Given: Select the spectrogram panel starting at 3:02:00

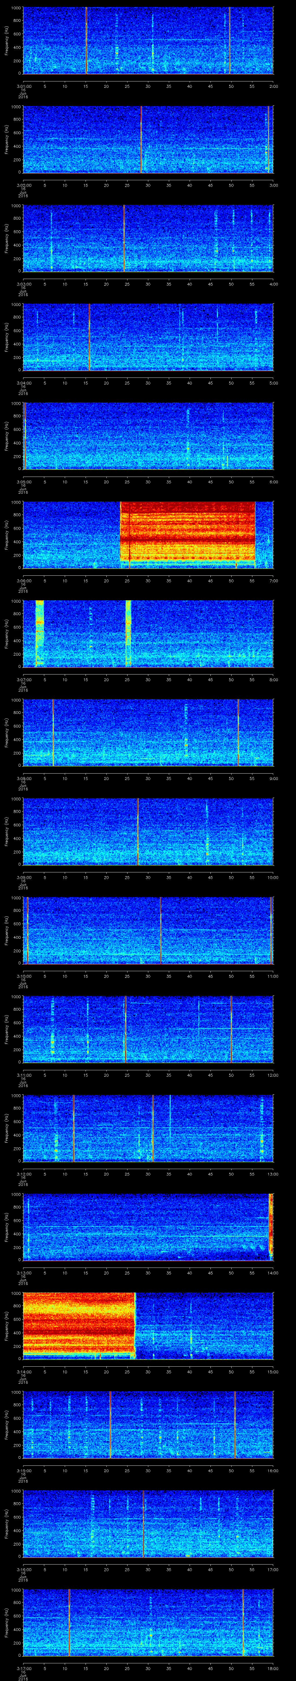Looking at the screenshot, I should pyautogui.click(x=148, y=140).
